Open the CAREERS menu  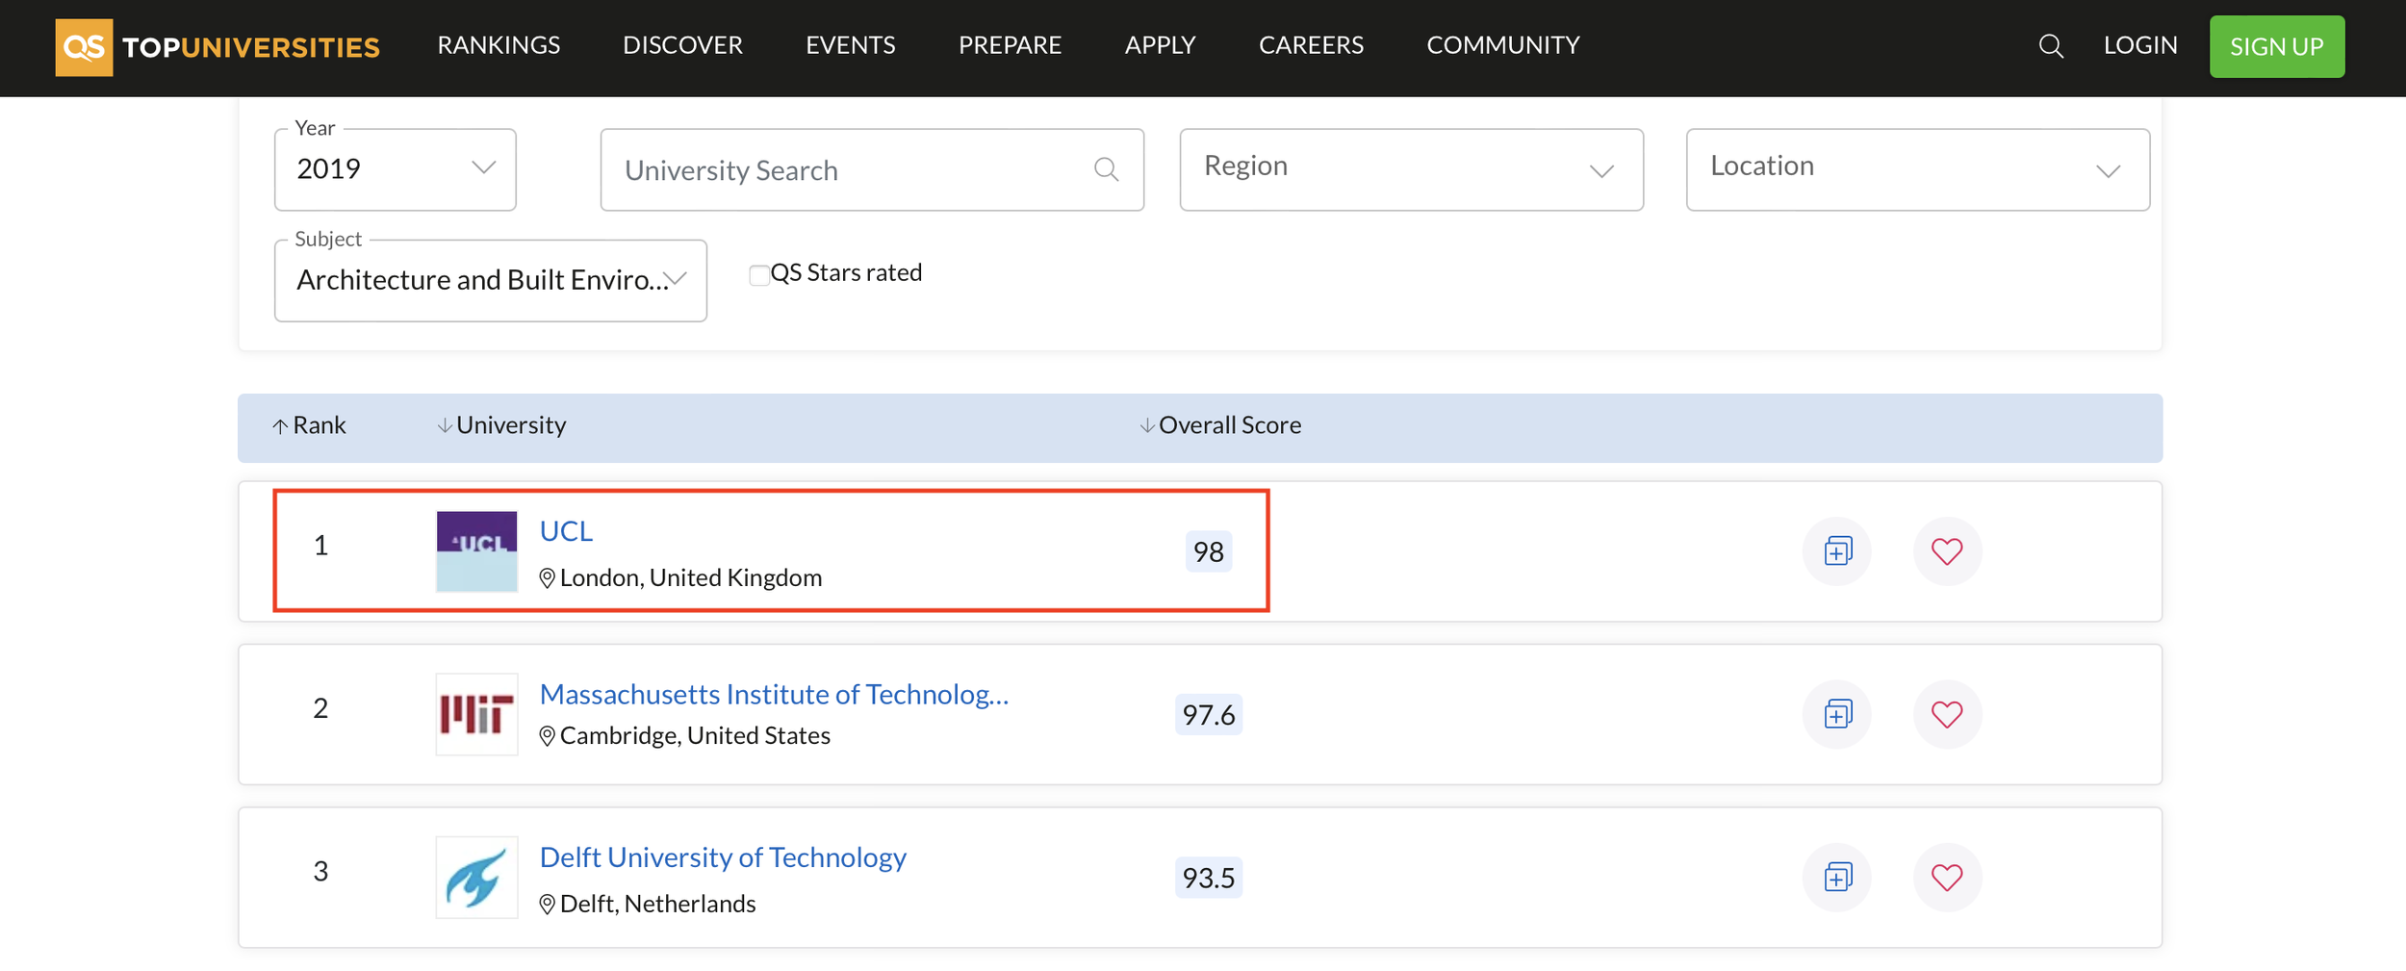1311,45
